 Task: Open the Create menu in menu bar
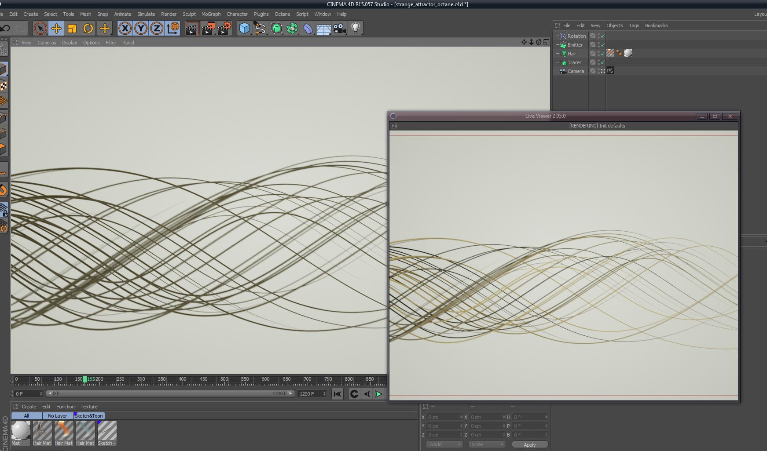coord(30,14)
